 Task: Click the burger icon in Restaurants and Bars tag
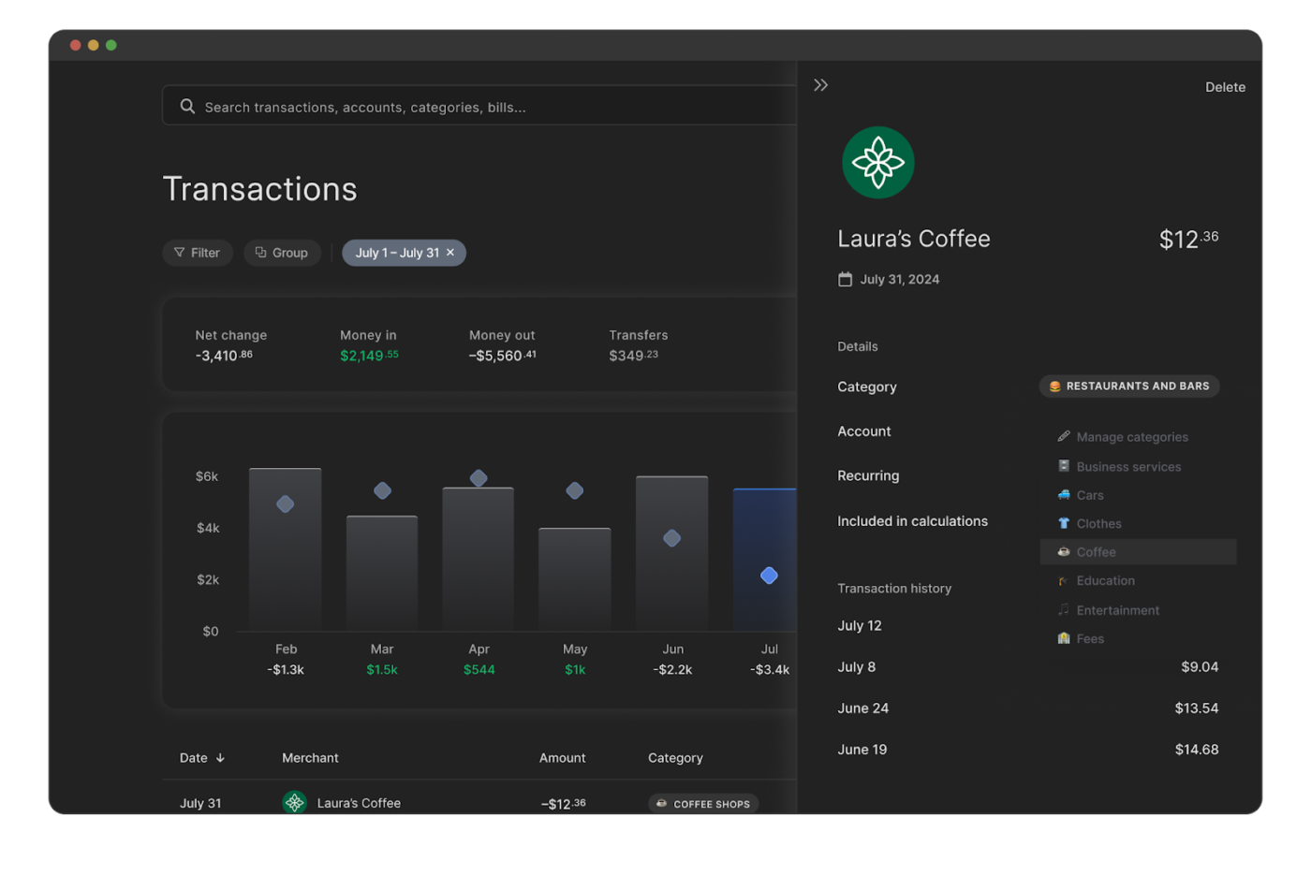point(1054,386)
